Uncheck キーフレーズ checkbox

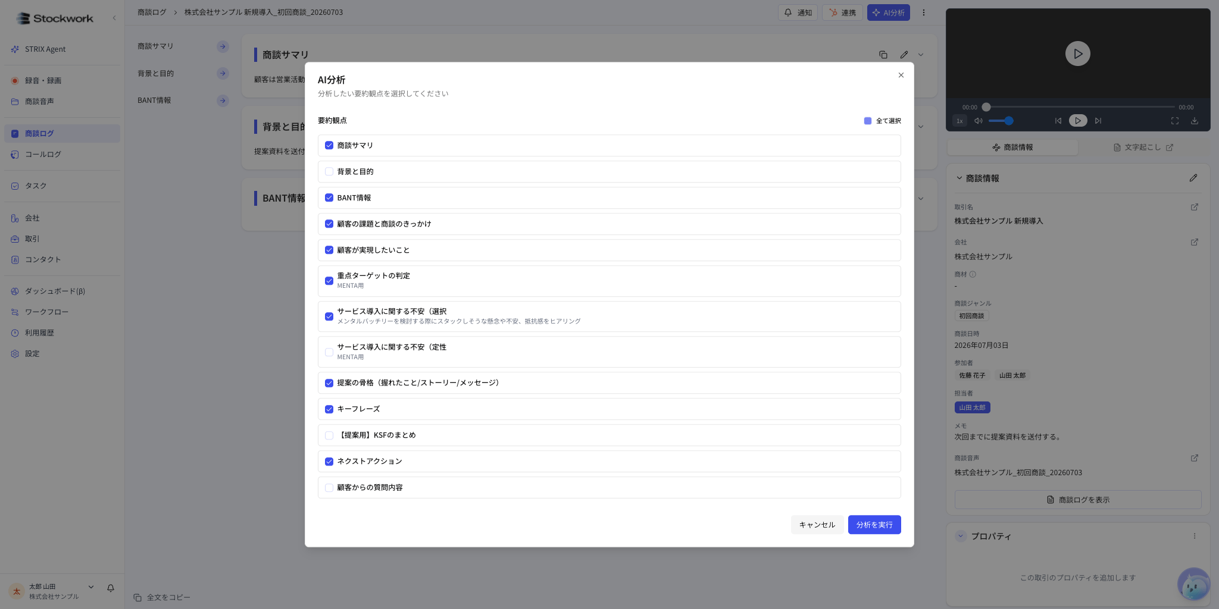(329, 409)
